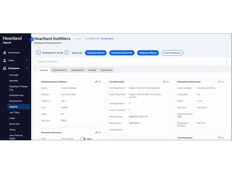Click the Dashboard sidebar label

[x=14, y=52]
